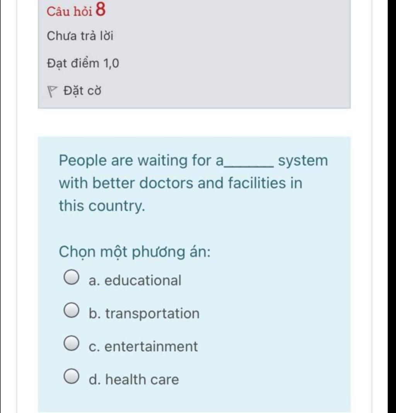Click the 'this country.' question line
The image size is (396, 413).
102,206
